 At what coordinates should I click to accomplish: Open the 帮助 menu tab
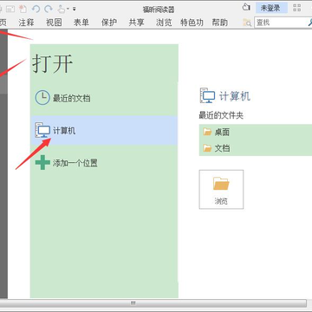[x=220, y=23]
